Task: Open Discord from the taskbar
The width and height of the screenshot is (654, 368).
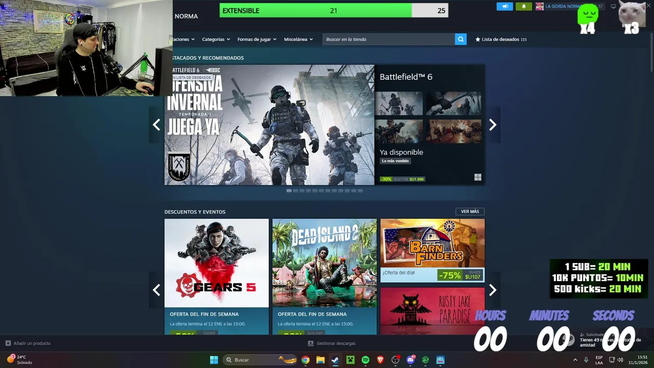Action: click(410, 360)
